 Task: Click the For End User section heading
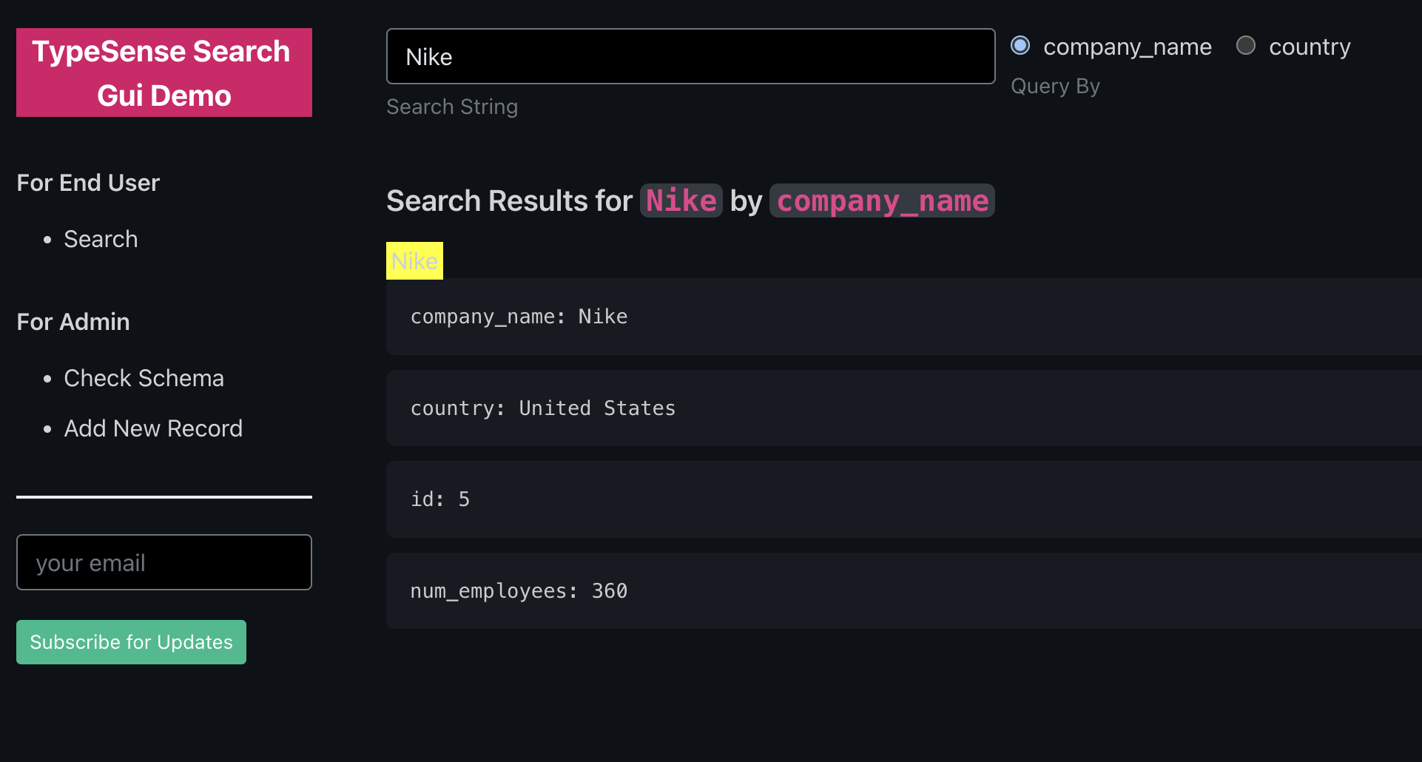[87, 182]
